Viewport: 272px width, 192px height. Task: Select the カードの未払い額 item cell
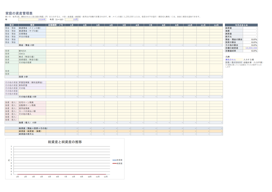tap(32, 111)
